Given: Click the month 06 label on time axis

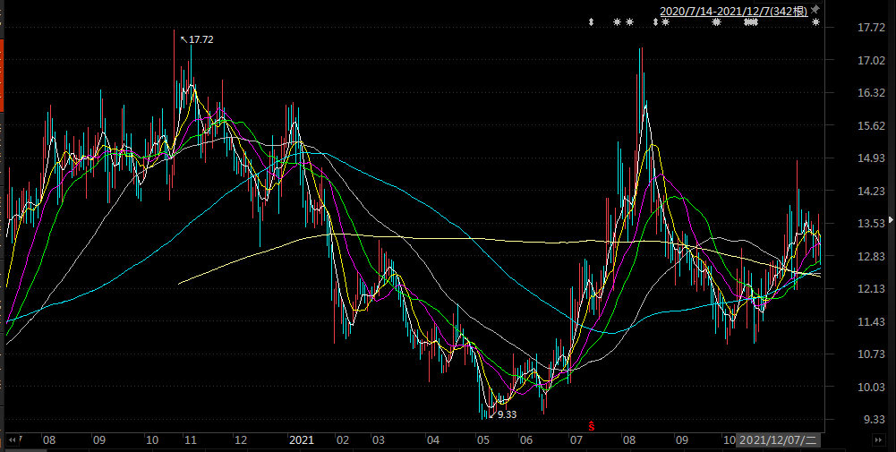Looking at the screenshot, I should tap(526, 440).
